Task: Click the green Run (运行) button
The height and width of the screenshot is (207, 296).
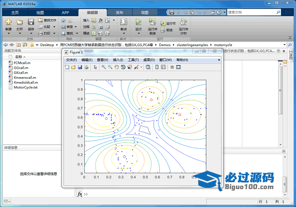Action: 138,22
